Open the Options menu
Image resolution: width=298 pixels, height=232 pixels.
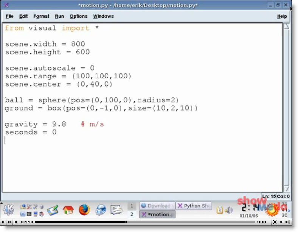coord(79,16)
